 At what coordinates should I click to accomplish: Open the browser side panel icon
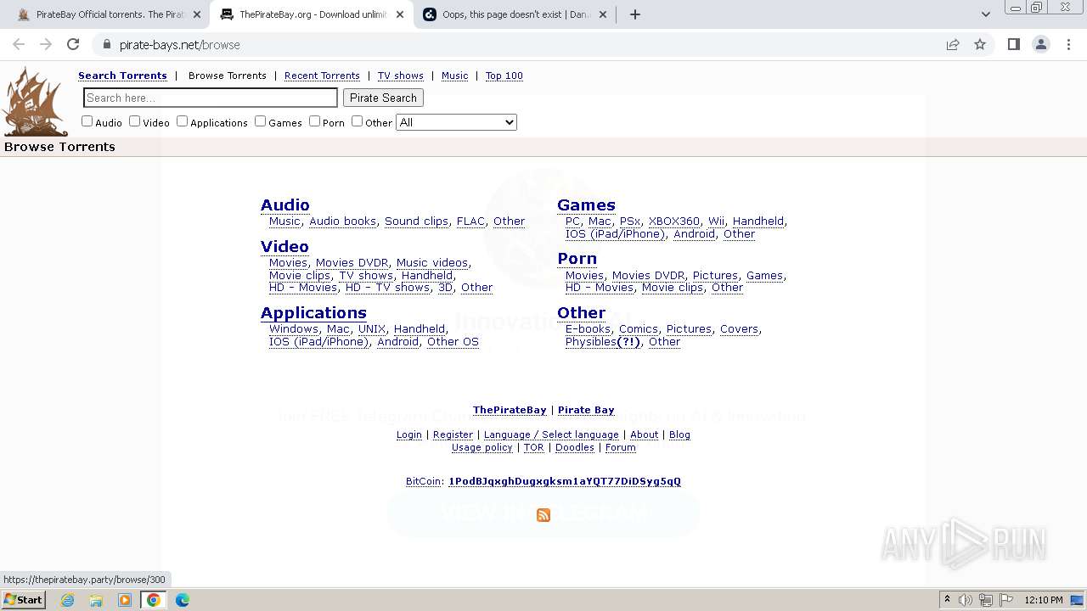(1013, 44)
